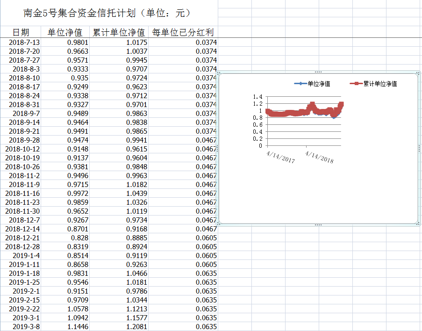Viewport: 422px width, 331px height.
Task: Select net value cell 1.0578
Action: (x=65, y=309)
